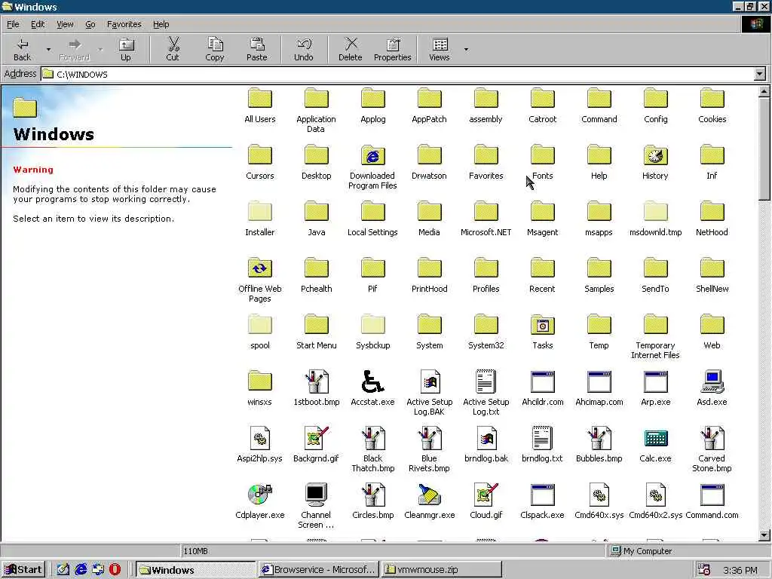Select the Backgrnd.gif image file
This screenshot has height=579, width=772.
(x=316, y=446)
